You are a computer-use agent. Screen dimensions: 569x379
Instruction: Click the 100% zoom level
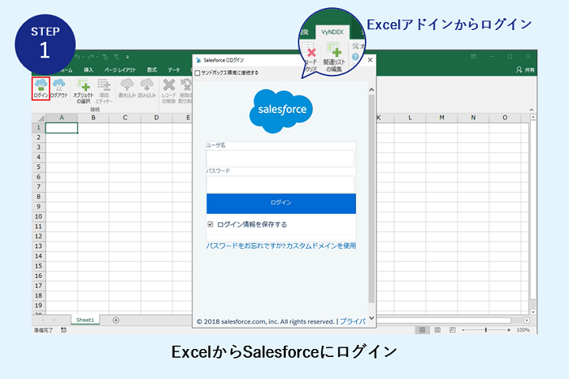tap(523, 330)
